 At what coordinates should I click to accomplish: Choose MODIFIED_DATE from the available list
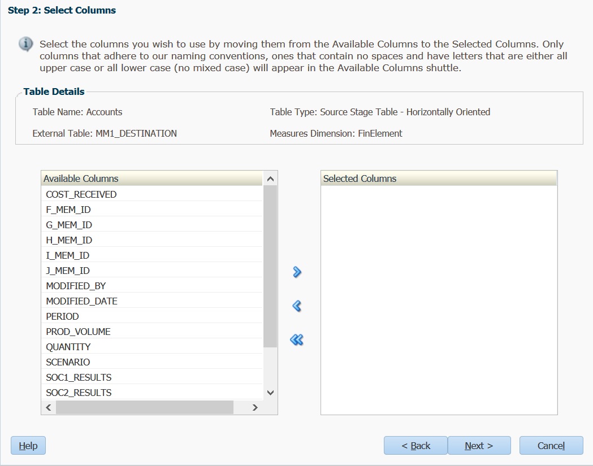(82, 301)
